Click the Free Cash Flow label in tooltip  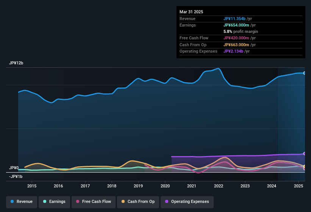194,38
